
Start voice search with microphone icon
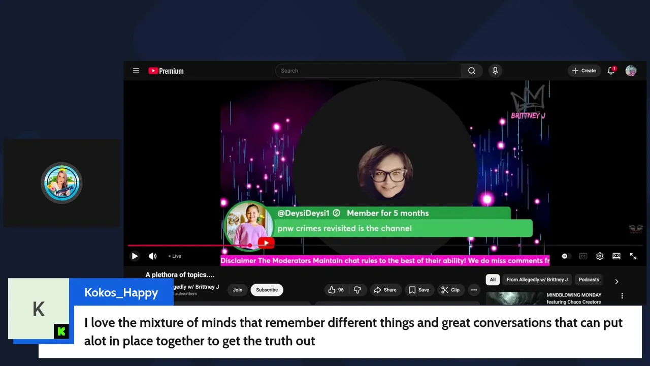[495, 71]
